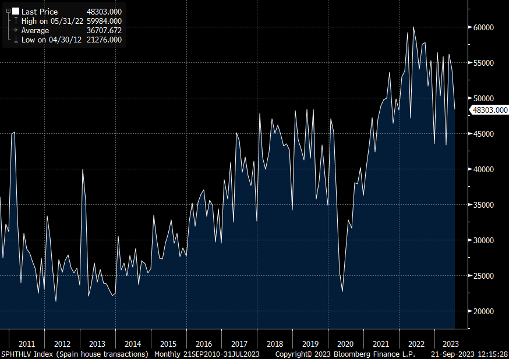Click the 2017 label on time axis
Viewport: 509px width, 359px height.
[239, 343]
